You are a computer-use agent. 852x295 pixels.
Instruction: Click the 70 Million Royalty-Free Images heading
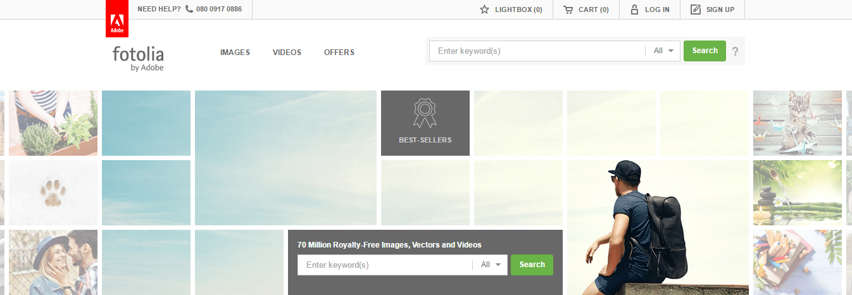389,245
